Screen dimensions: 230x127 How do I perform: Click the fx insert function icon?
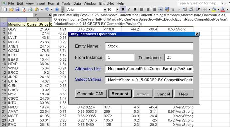pos(50,15)
